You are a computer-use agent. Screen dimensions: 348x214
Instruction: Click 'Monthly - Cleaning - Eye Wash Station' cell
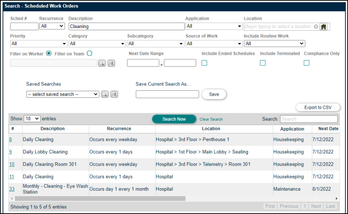tap(55, 189)
